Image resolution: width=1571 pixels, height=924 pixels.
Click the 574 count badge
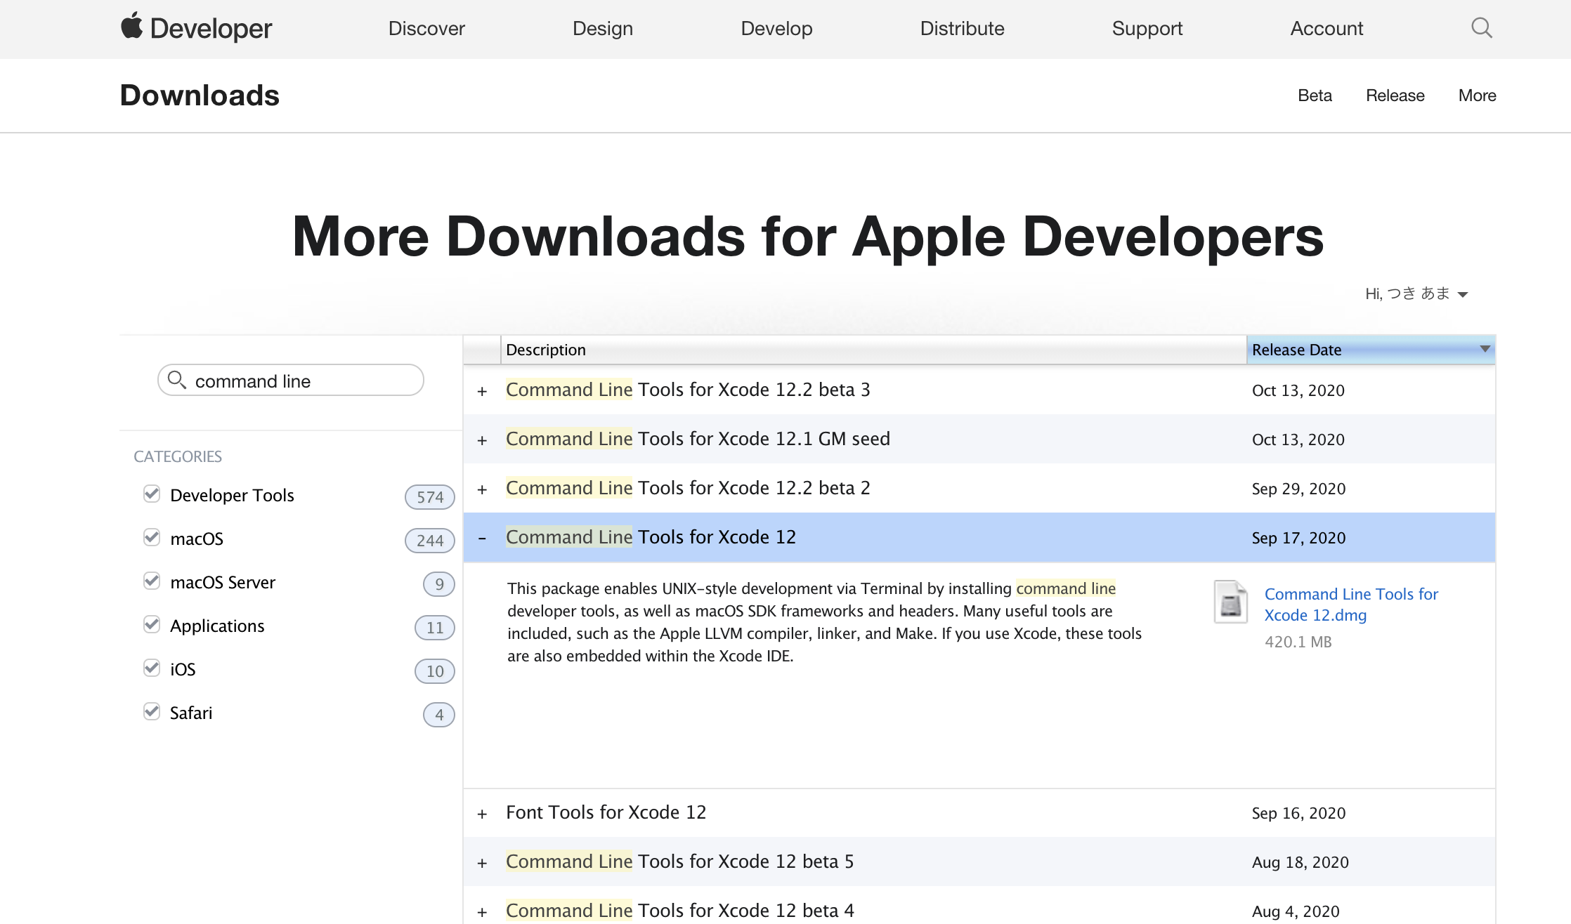tap(429, 497)
